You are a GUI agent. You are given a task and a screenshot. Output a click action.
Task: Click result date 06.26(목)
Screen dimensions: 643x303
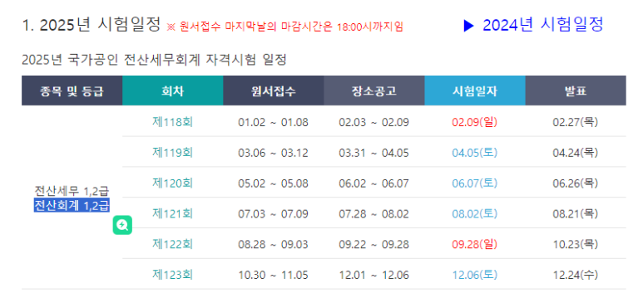coord(576,183)
